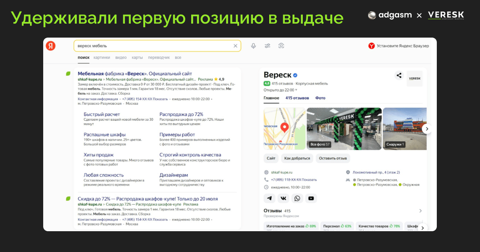
Task: Open the Фото tab in card
Action: [x=320, y=98]
